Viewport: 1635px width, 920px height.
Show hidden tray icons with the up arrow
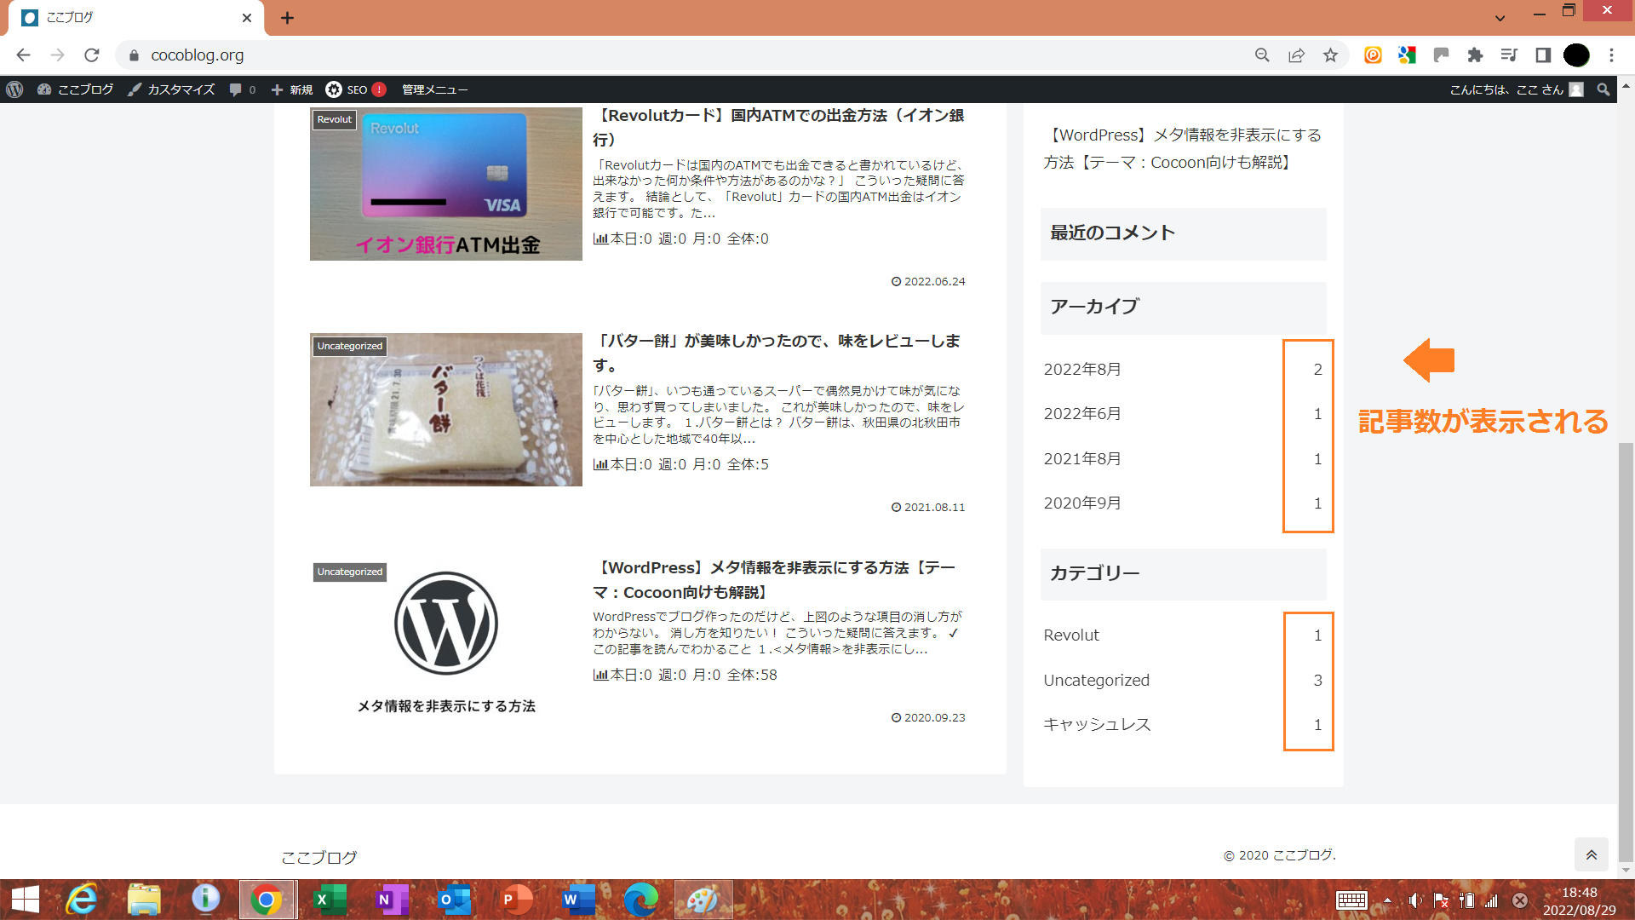1387,900
